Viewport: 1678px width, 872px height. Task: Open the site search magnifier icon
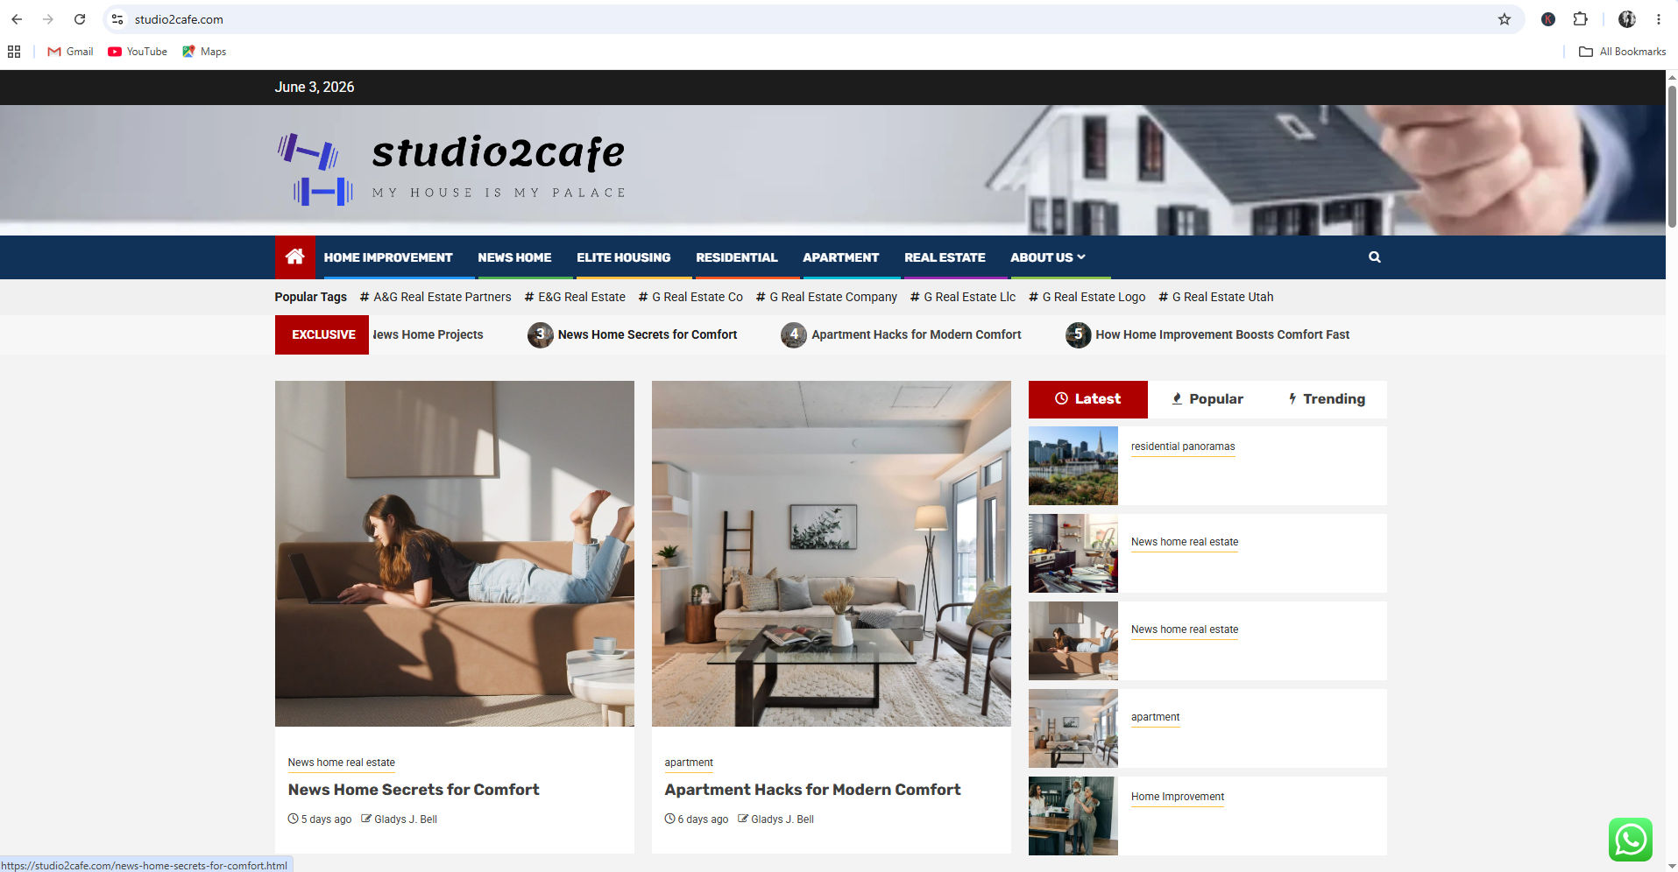click(x=1374, y=257)
